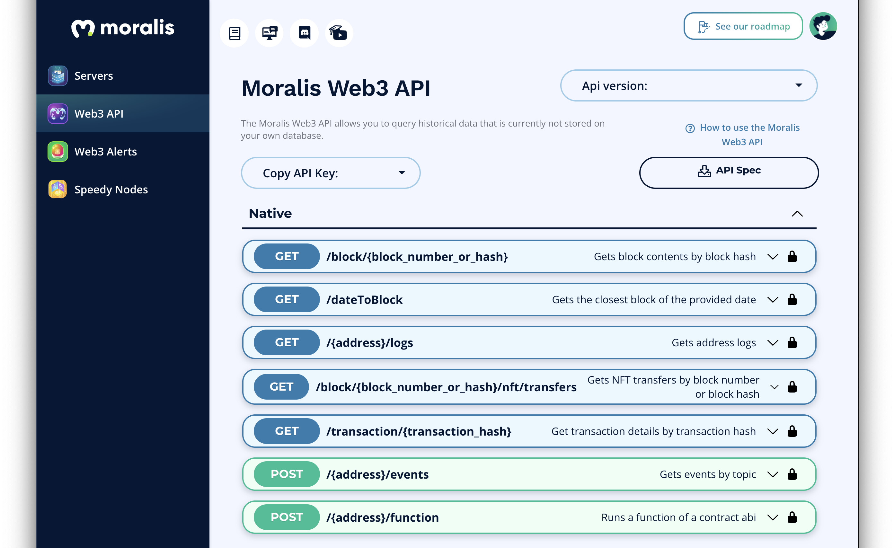Click lock icon on nft/transfers row
The width and height of the screenshot is (894, 548).
792,386
